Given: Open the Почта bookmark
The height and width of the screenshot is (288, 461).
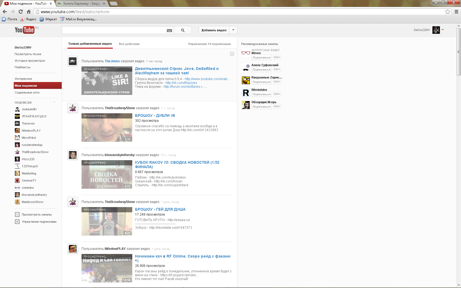Looking at the screenshot, I should [x=10, y=19].
